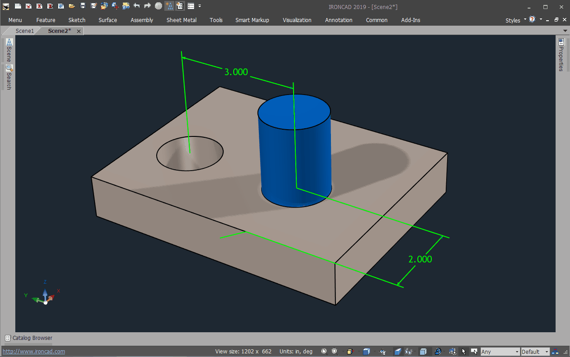Toggle the perspective blue plane icon
Screen dimensions: 570x357
398,352
